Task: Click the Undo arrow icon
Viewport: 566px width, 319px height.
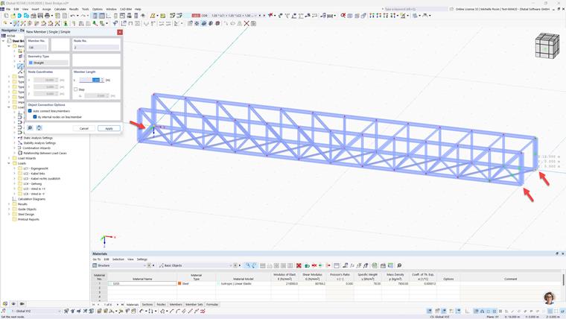Action: [72, 16]
